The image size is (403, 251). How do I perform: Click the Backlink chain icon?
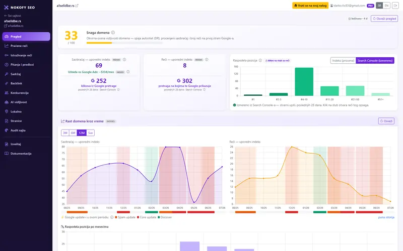[7, 83]
